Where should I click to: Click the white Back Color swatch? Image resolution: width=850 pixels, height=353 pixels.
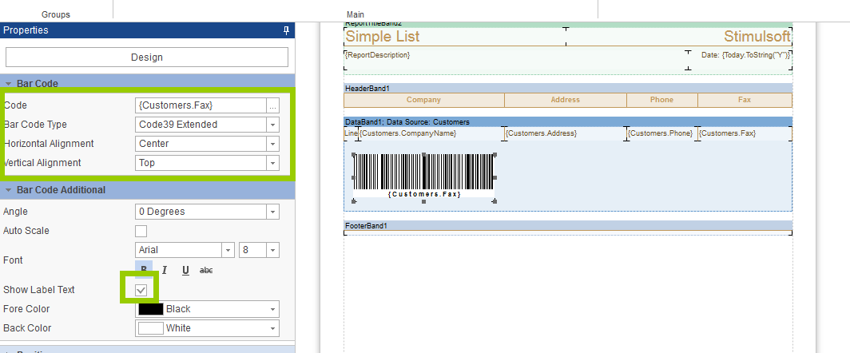(x=151, y=328)
